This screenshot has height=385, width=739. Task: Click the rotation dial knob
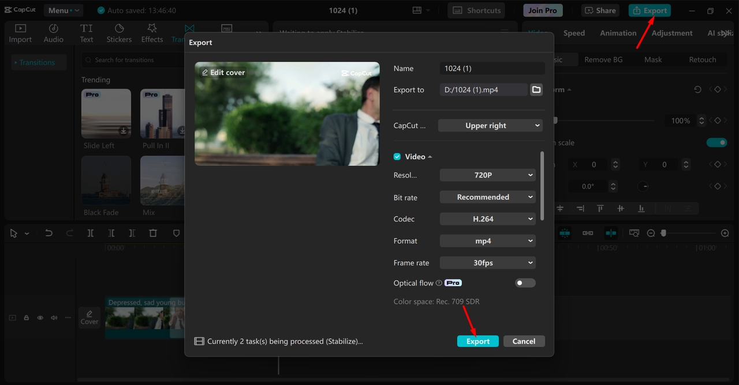[643, 186]
